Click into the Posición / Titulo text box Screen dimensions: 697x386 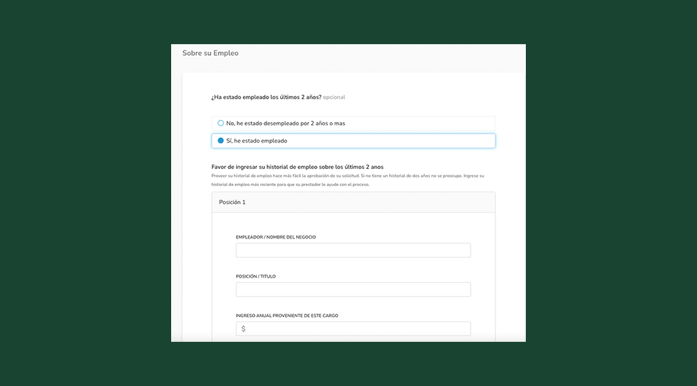[x=353, y=289]
